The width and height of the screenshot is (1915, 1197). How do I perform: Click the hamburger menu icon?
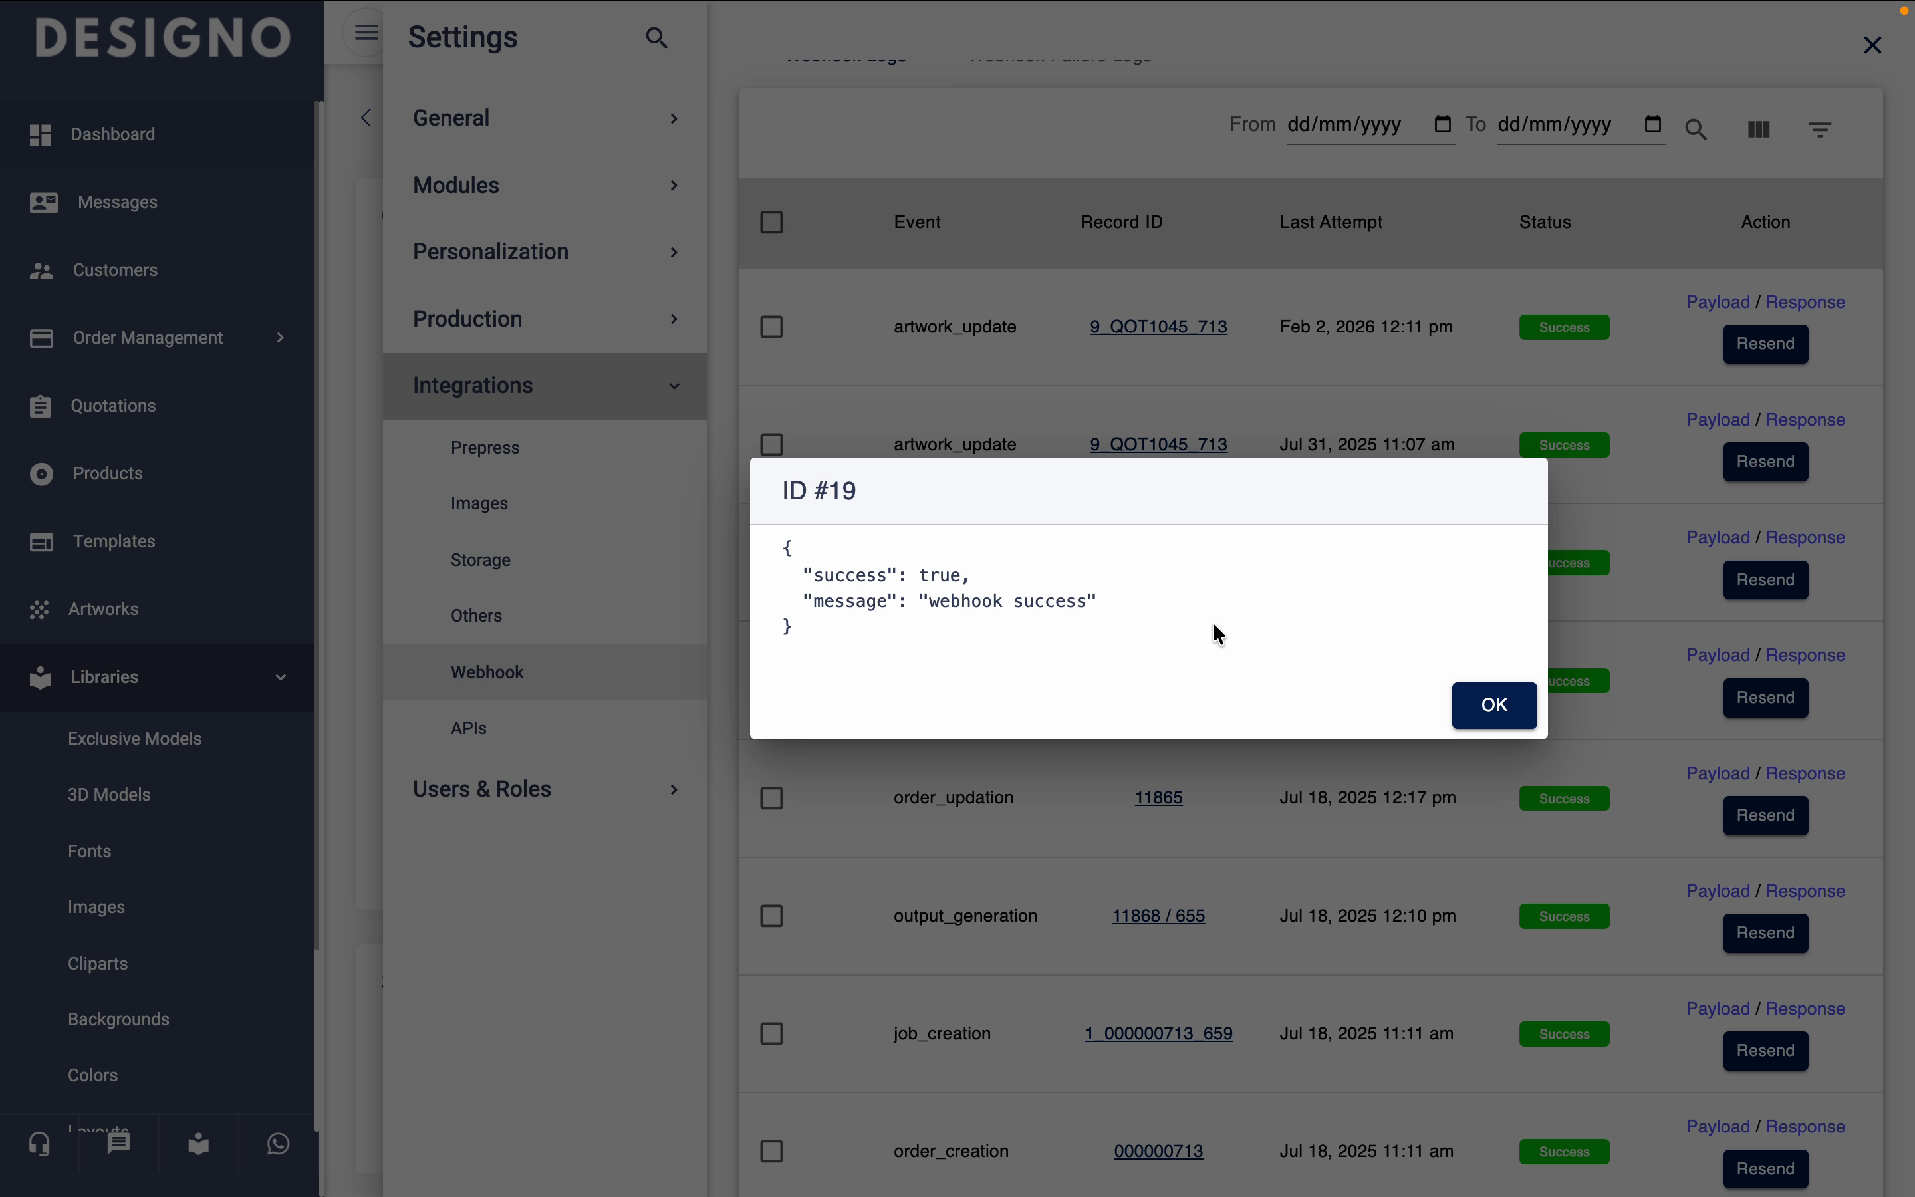coord(366,33)
